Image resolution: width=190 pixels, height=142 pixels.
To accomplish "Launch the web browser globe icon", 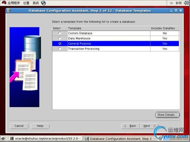I will click(43, 3).
